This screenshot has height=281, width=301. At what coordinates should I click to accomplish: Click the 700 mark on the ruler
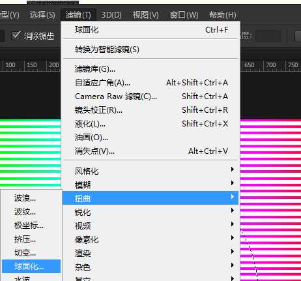pos(271,65)
